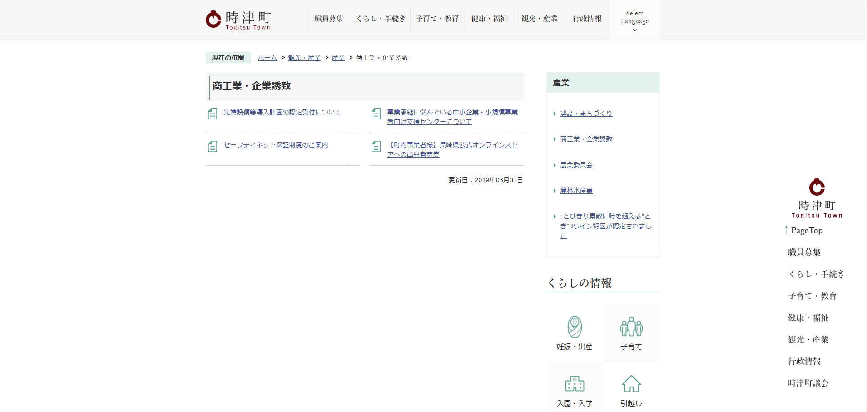Go to ホーム in the breadcrumb

(267, 58)
